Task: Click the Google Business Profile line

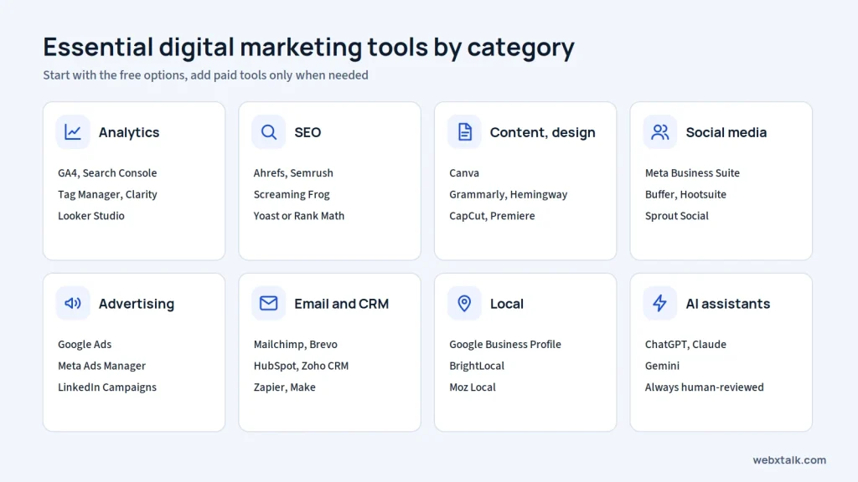Action: 505,344
